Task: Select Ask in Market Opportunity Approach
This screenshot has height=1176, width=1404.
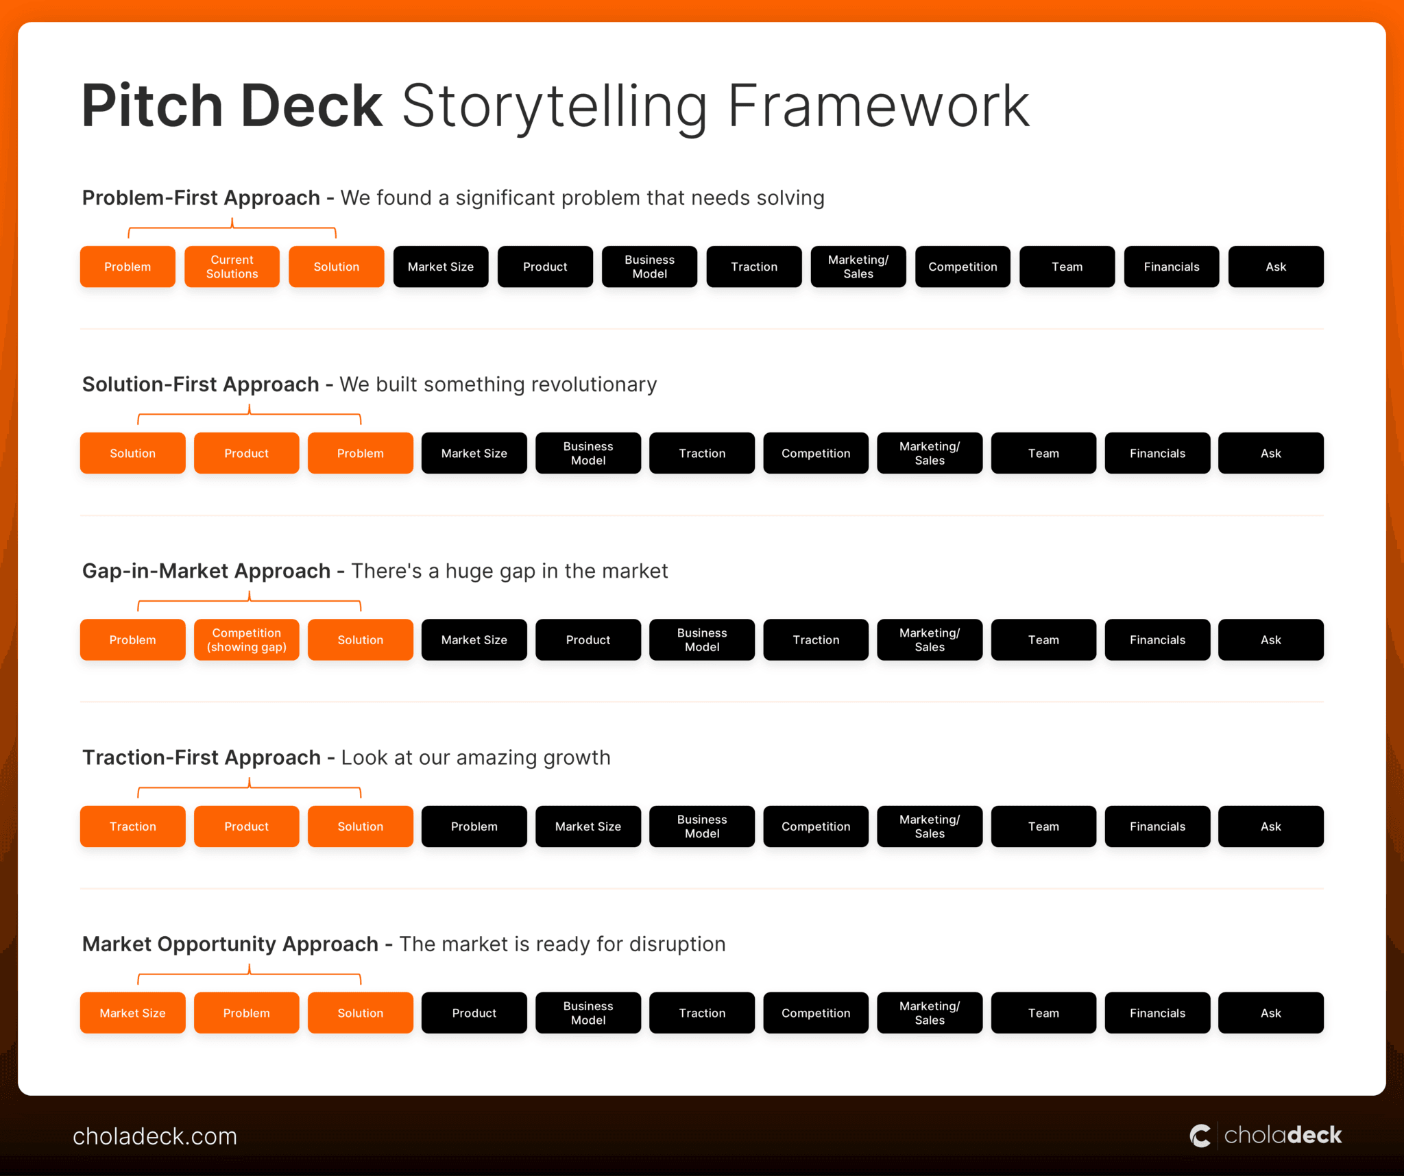Action: coord(1270,1013)
